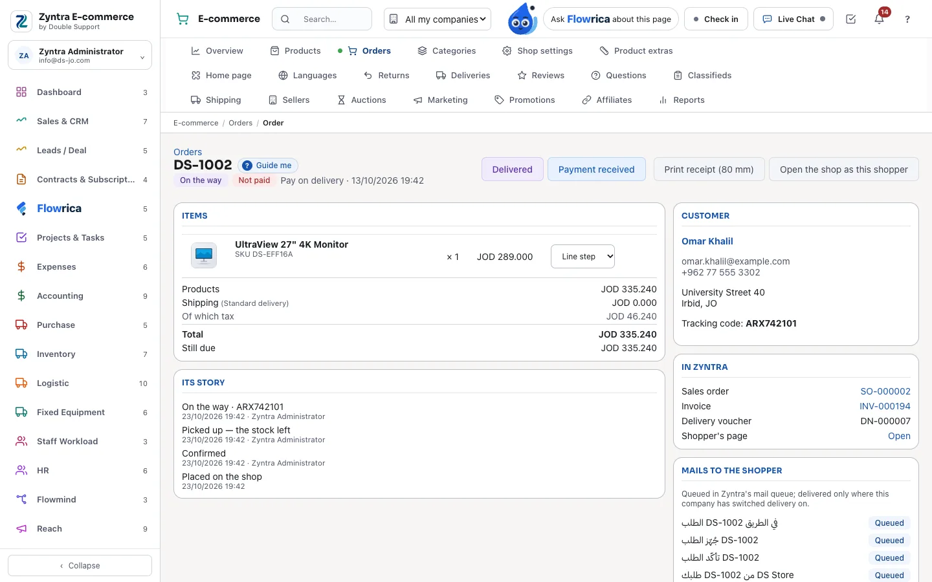
Task: Click Open the shop as this shopper
Action: [843, 169]
